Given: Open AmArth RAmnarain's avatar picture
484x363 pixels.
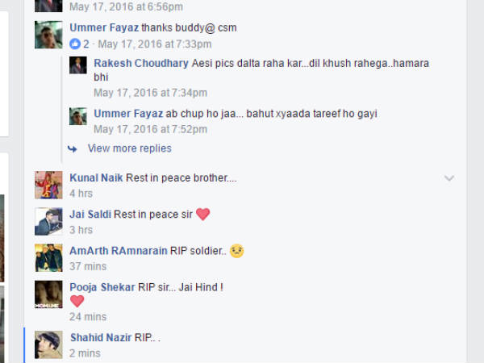Looking at the screenshot, I should tap(48, 258).
